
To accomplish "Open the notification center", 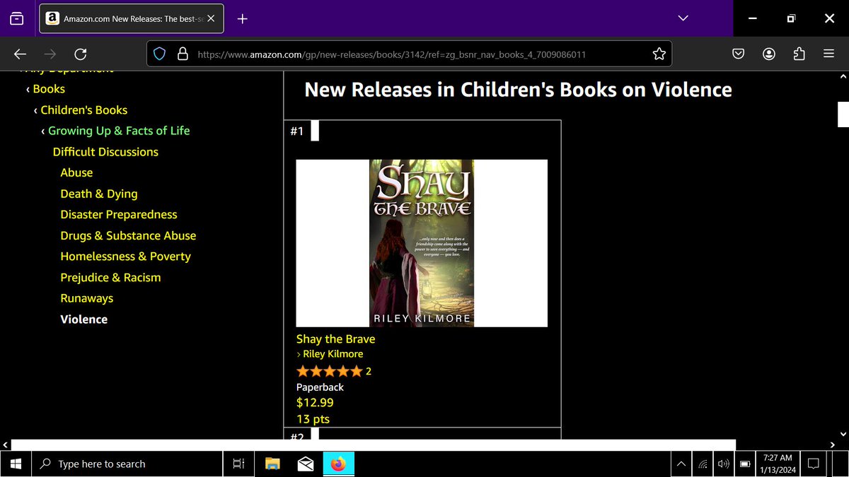I will (814, 464).
